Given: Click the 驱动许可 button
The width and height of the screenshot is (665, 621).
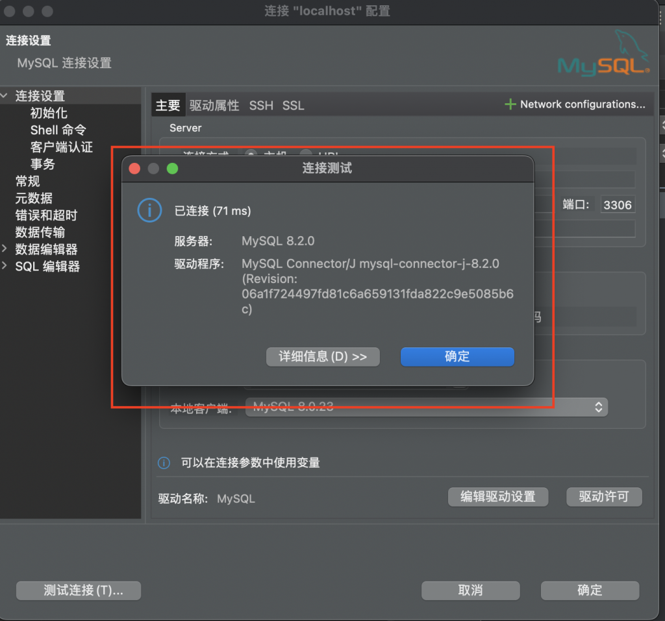Looking at the screenshot, I should (604, 497).
